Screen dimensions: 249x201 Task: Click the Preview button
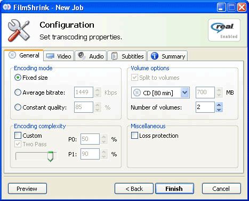(x=27, y=189)
